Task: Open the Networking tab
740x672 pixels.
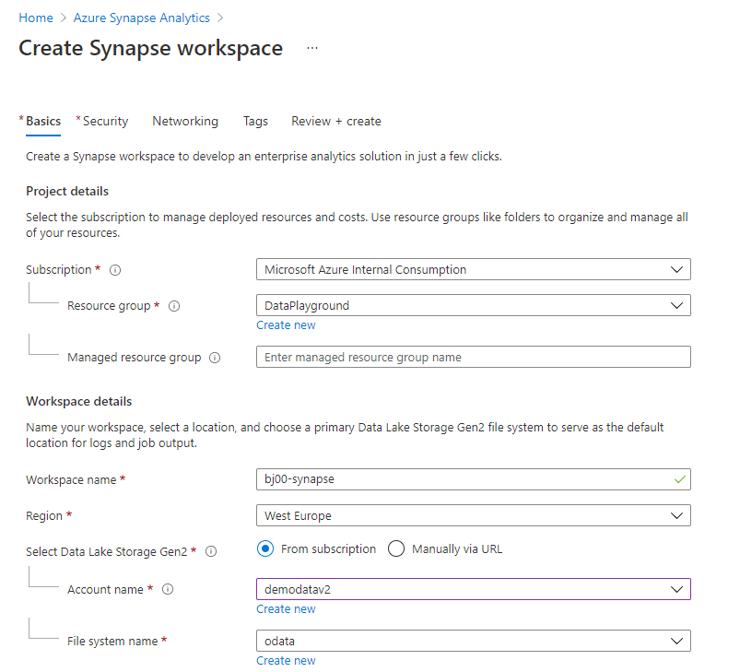Action: [185, 122]
